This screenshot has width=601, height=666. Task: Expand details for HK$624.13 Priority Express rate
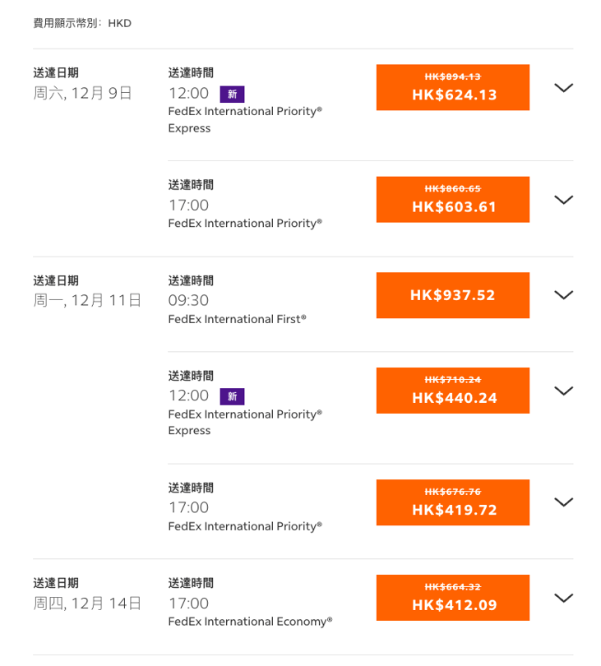tap(563, 88)
